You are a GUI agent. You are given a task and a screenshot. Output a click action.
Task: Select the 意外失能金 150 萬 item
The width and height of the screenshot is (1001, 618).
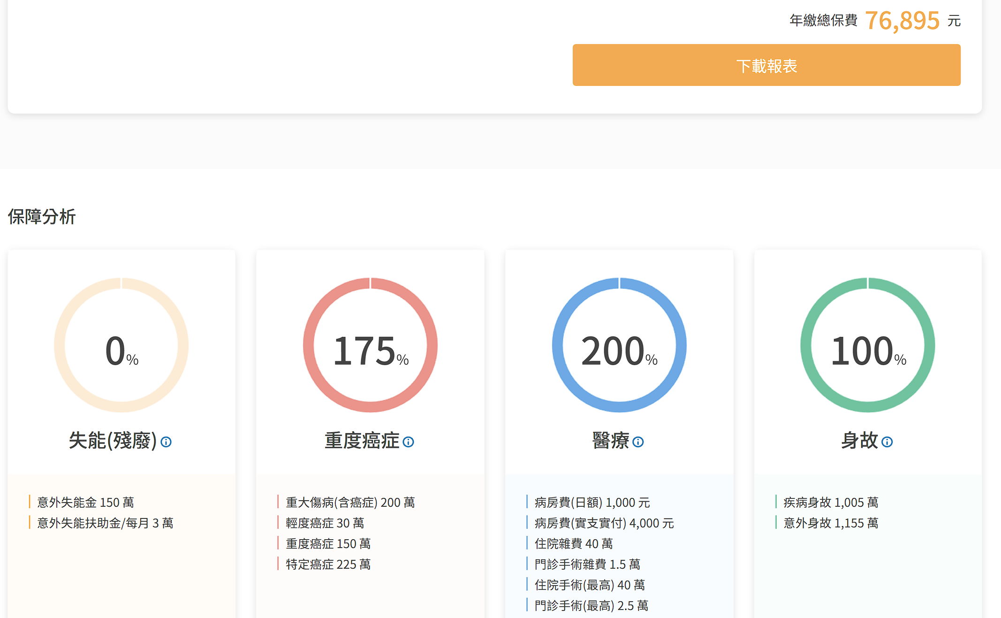pos(85,503)
